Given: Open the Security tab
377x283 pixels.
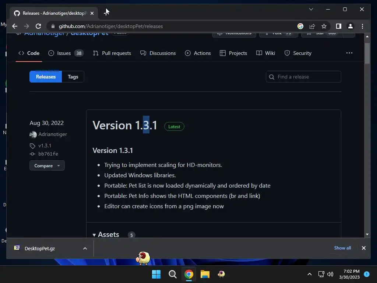Looking at the screenshot, I should point(297,53).
